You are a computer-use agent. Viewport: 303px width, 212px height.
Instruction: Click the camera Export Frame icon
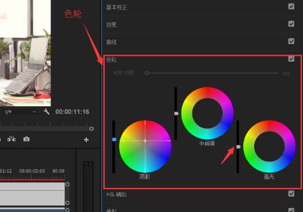coord(26,139)
